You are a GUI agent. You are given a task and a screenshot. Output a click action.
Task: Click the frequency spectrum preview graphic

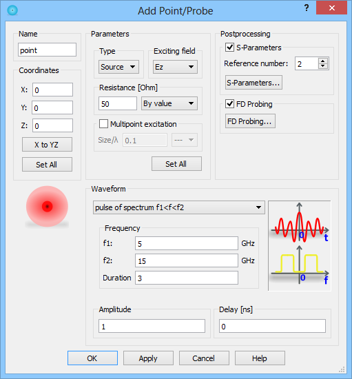300,266
